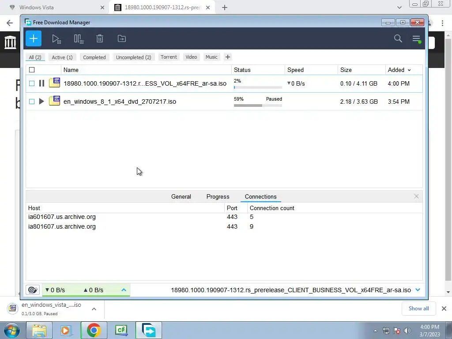Select the Connections details tab
Image resolution: width=452 pixels, height=339 pixels.
coord(260,196)
